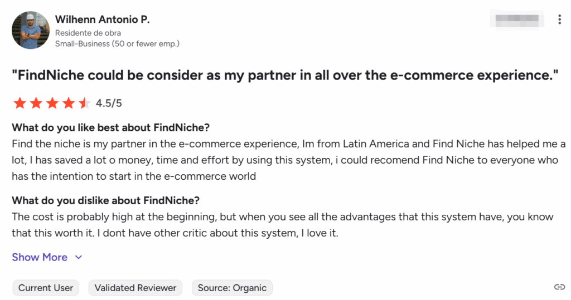
Task: Click the blurred review date
Action: click(x=516, y=18)
